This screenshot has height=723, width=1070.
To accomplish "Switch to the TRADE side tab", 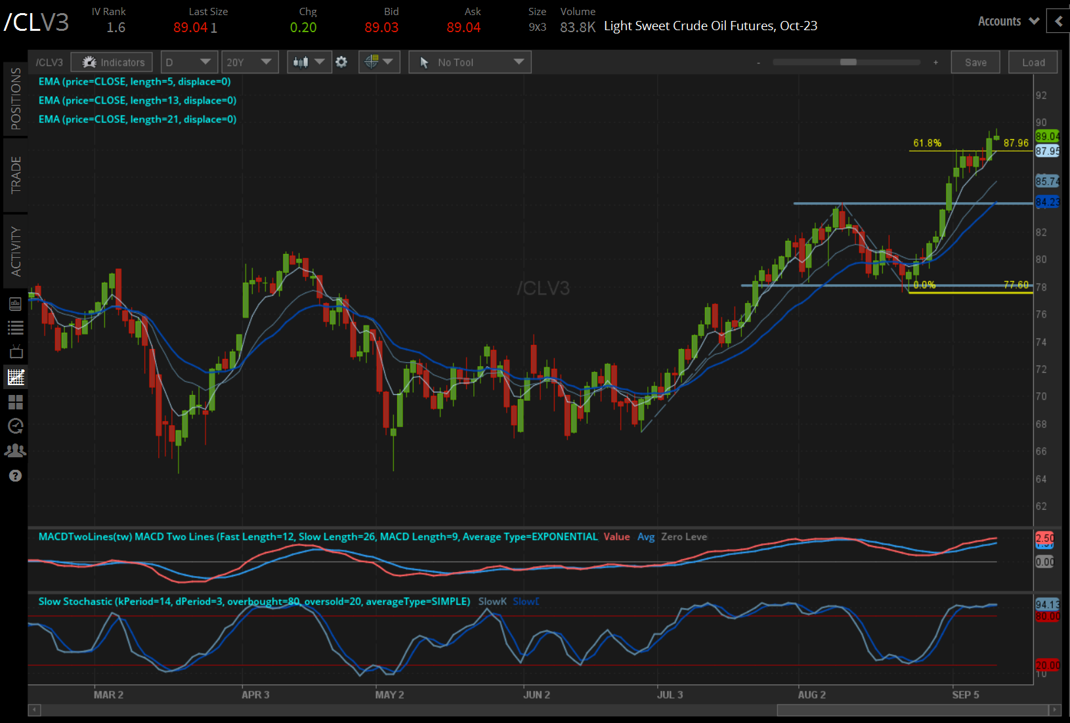I will [16, 175].
